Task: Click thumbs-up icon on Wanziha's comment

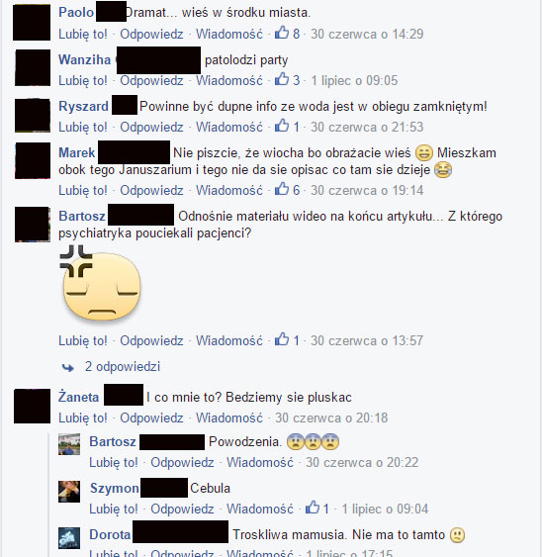Action: tap(282, 79)
